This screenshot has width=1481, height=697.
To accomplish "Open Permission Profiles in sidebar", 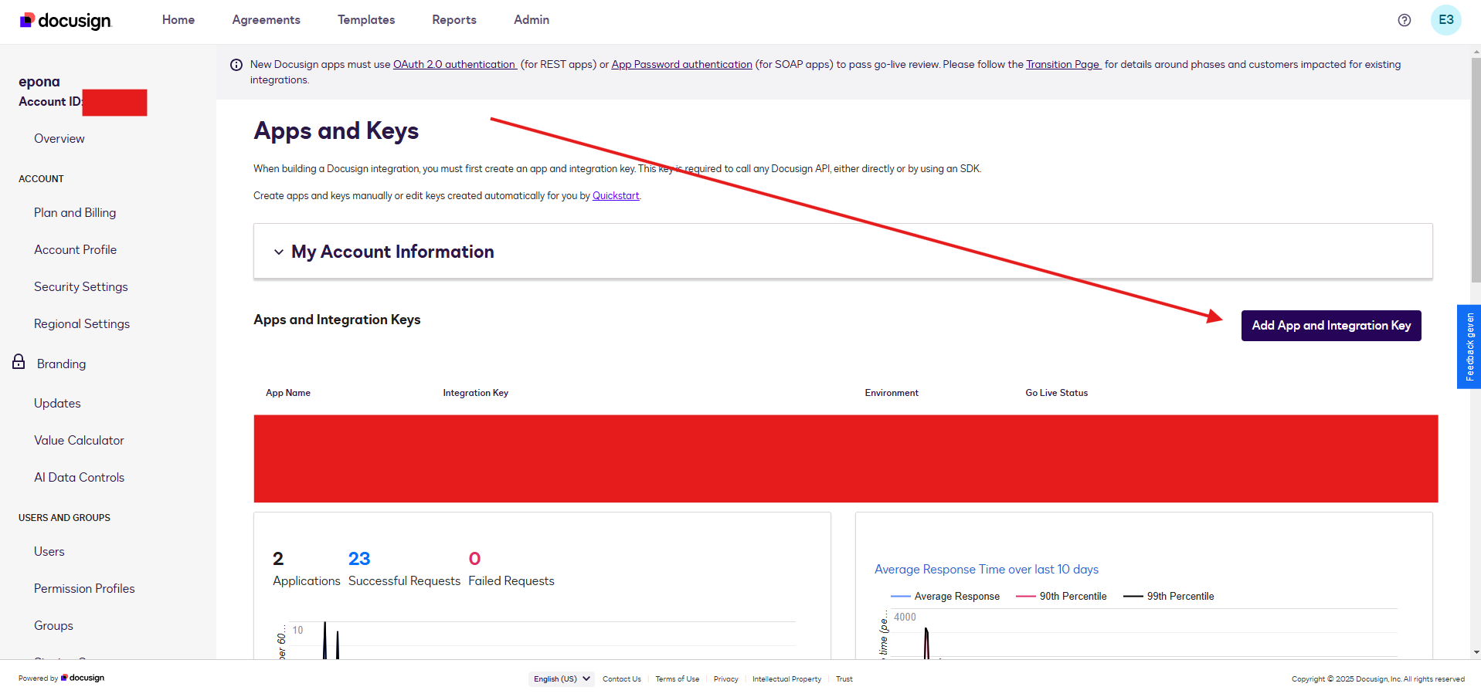I will pos(84,589).
